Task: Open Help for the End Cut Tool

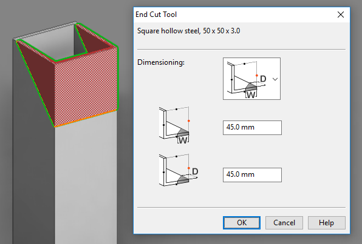Action: [326, 223]
